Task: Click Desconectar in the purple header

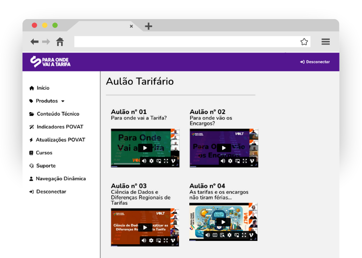Action: [x=315, y=62]
